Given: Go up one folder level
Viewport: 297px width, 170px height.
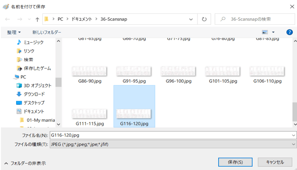Looking at the screenshot, I should pos(37,19).
